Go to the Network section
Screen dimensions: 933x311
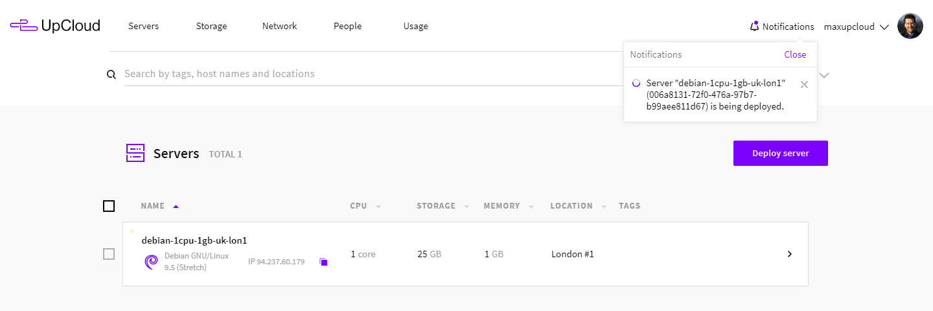[279, 27]
